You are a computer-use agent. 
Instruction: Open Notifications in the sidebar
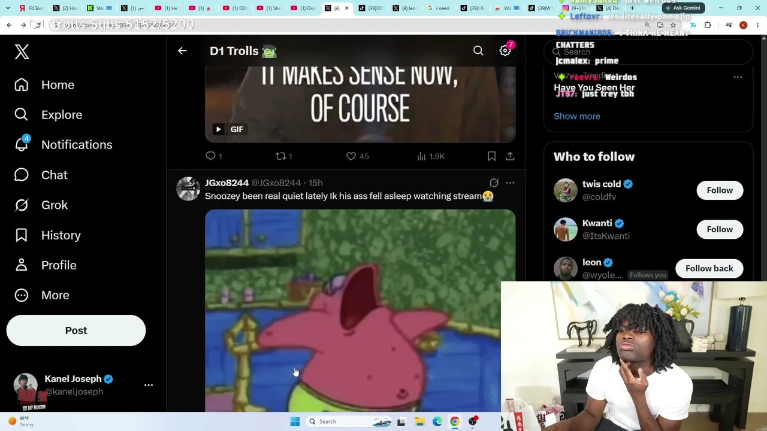63,145
